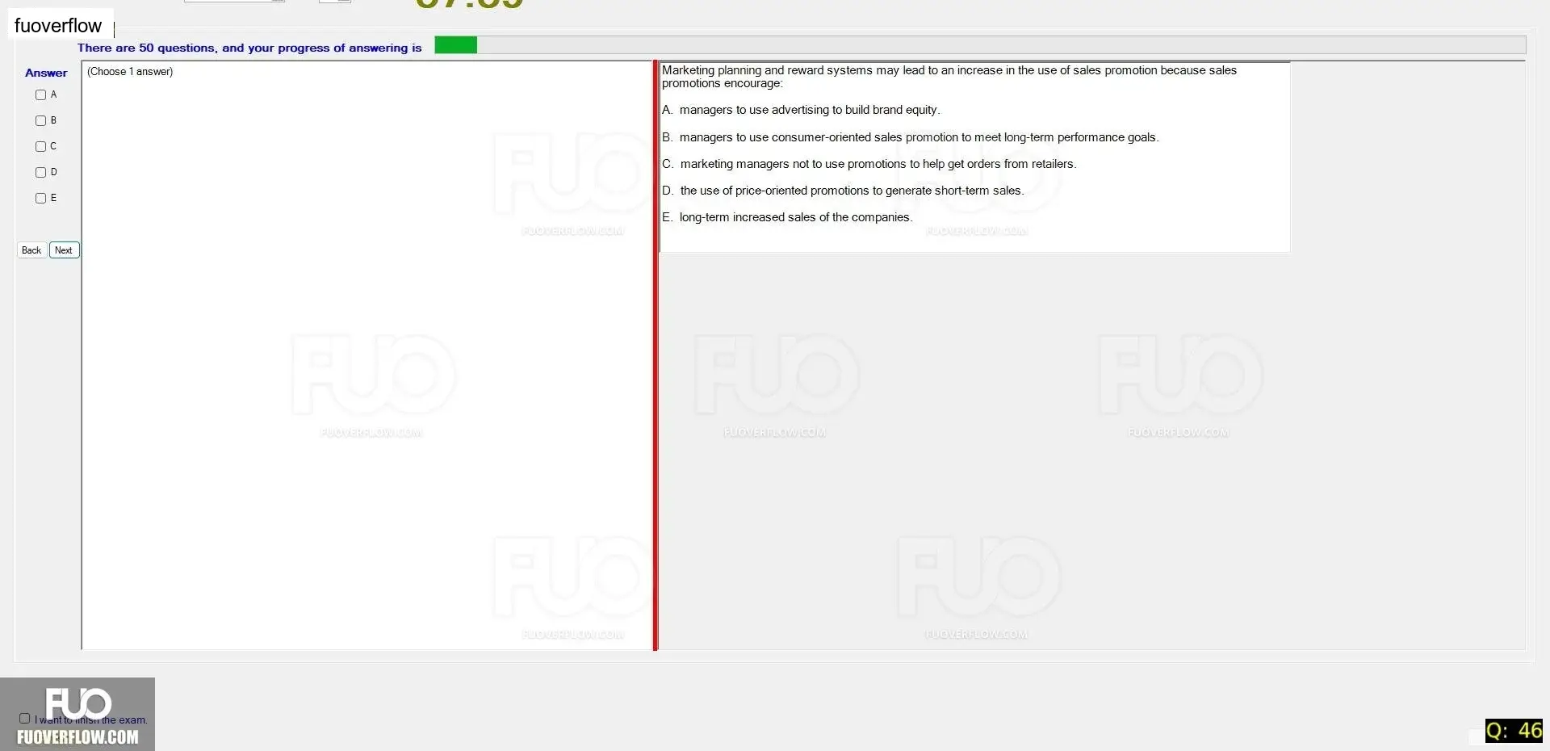The height and width of the screenshot is (751, 1550).
Task: Click the Back button
Action: coord(31,250)
